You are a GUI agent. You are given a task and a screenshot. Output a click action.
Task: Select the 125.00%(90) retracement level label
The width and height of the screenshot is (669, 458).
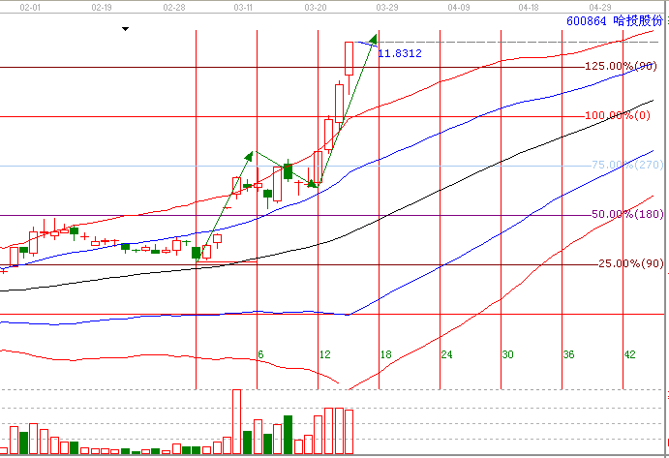622,66
